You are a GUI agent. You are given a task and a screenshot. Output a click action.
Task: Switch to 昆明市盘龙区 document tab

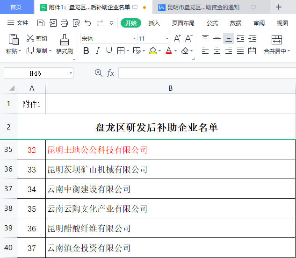tap(211, 7)
